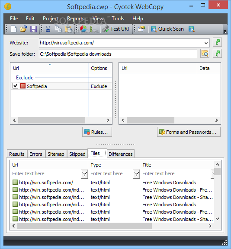
Task: Select the Files tab
Action: [x=97, y=153]
